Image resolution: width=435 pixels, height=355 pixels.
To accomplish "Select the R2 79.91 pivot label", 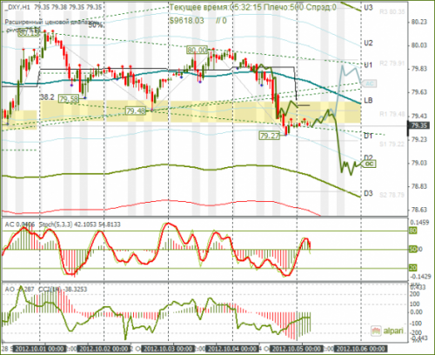I will [x=392, y=64].
